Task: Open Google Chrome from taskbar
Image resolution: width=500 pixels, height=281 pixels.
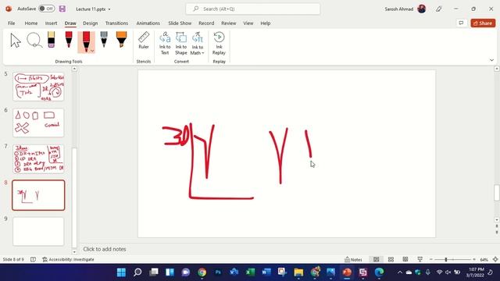Action: click(x=202, y=272)
